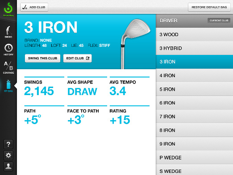Click Swing This Club button
Screen dimensions: 233x175
42,58
